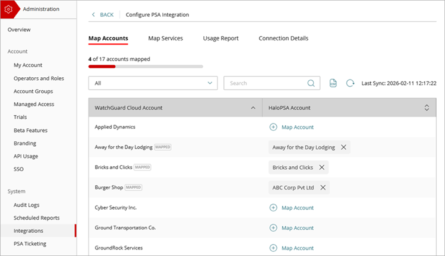Open SSO in sidebar

coord(18,169)
